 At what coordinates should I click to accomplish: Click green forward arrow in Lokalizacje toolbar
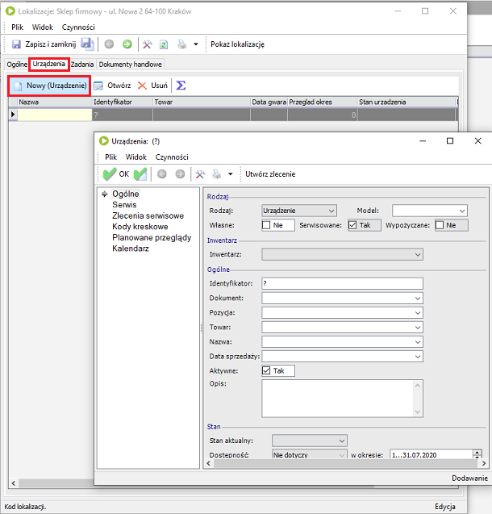127,44
